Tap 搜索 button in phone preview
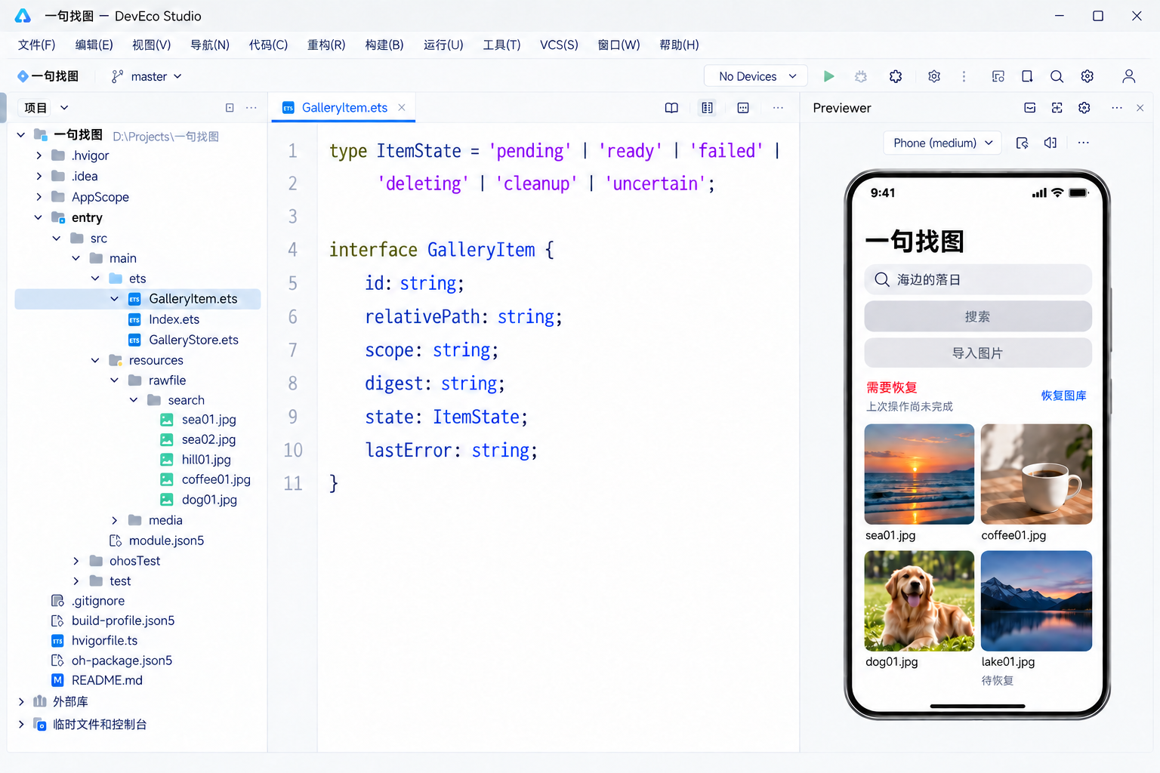 (978, 316)
